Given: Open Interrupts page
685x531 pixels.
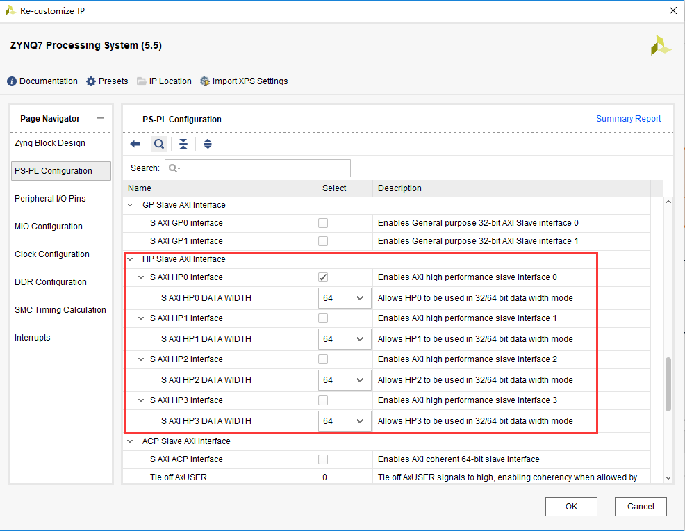Looking at the screenshot, I should pos(33,338).
